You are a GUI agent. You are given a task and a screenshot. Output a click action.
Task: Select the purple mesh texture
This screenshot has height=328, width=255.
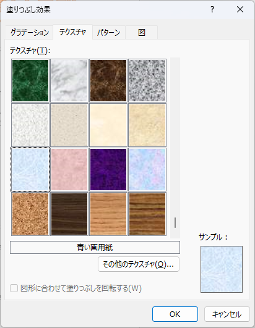(108, 169)
